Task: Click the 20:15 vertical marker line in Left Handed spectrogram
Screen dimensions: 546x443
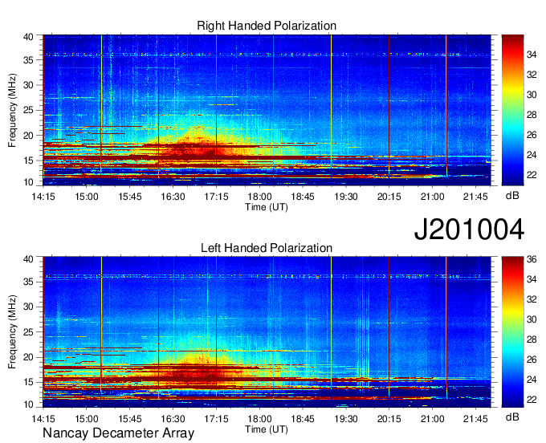Action: 389,327
